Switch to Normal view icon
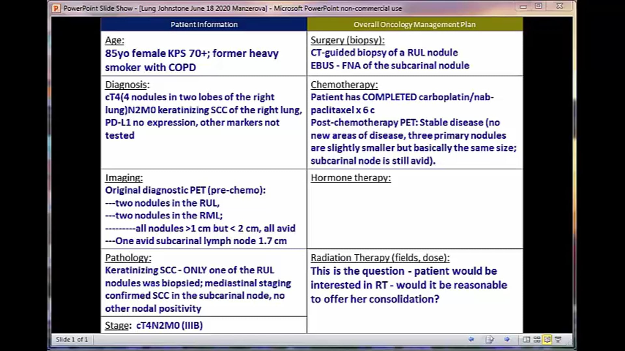The image size is (625, 351). [x=526, y=339]
